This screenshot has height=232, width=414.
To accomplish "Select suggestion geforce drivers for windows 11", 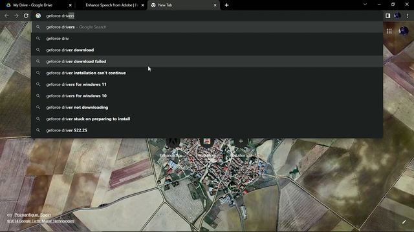I will click(x=207, y=84).
